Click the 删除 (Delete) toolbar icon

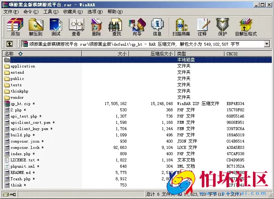(97, 27)
